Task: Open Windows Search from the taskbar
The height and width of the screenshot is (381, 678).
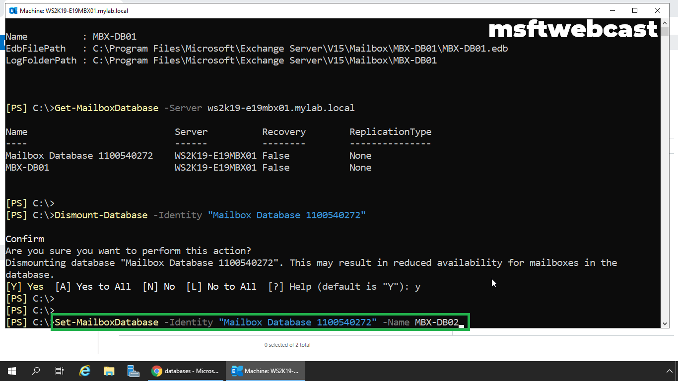Action: coord(35,371)
